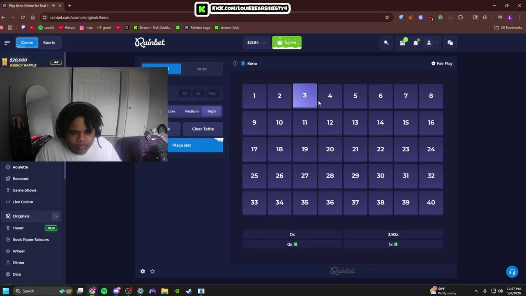The width and height of the screenshot is (526, 296).
Task: Open the rewards gift icon
Action: [x=402, y=42]
